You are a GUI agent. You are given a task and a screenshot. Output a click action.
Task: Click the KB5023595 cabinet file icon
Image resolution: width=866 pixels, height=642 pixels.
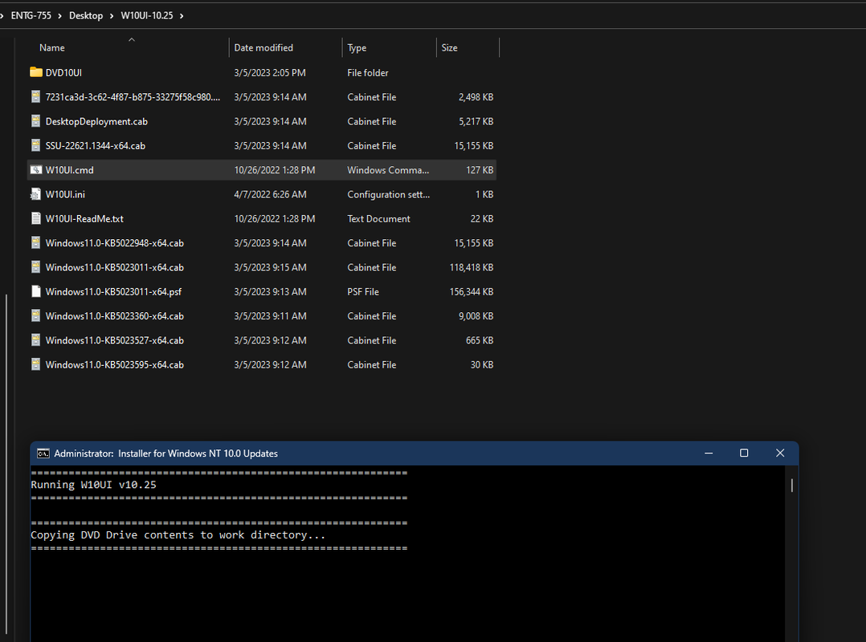coord(36,364)
